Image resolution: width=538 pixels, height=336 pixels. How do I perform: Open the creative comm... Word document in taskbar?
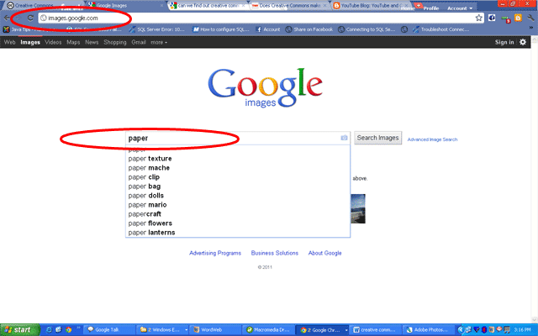[x=376, y=330]
